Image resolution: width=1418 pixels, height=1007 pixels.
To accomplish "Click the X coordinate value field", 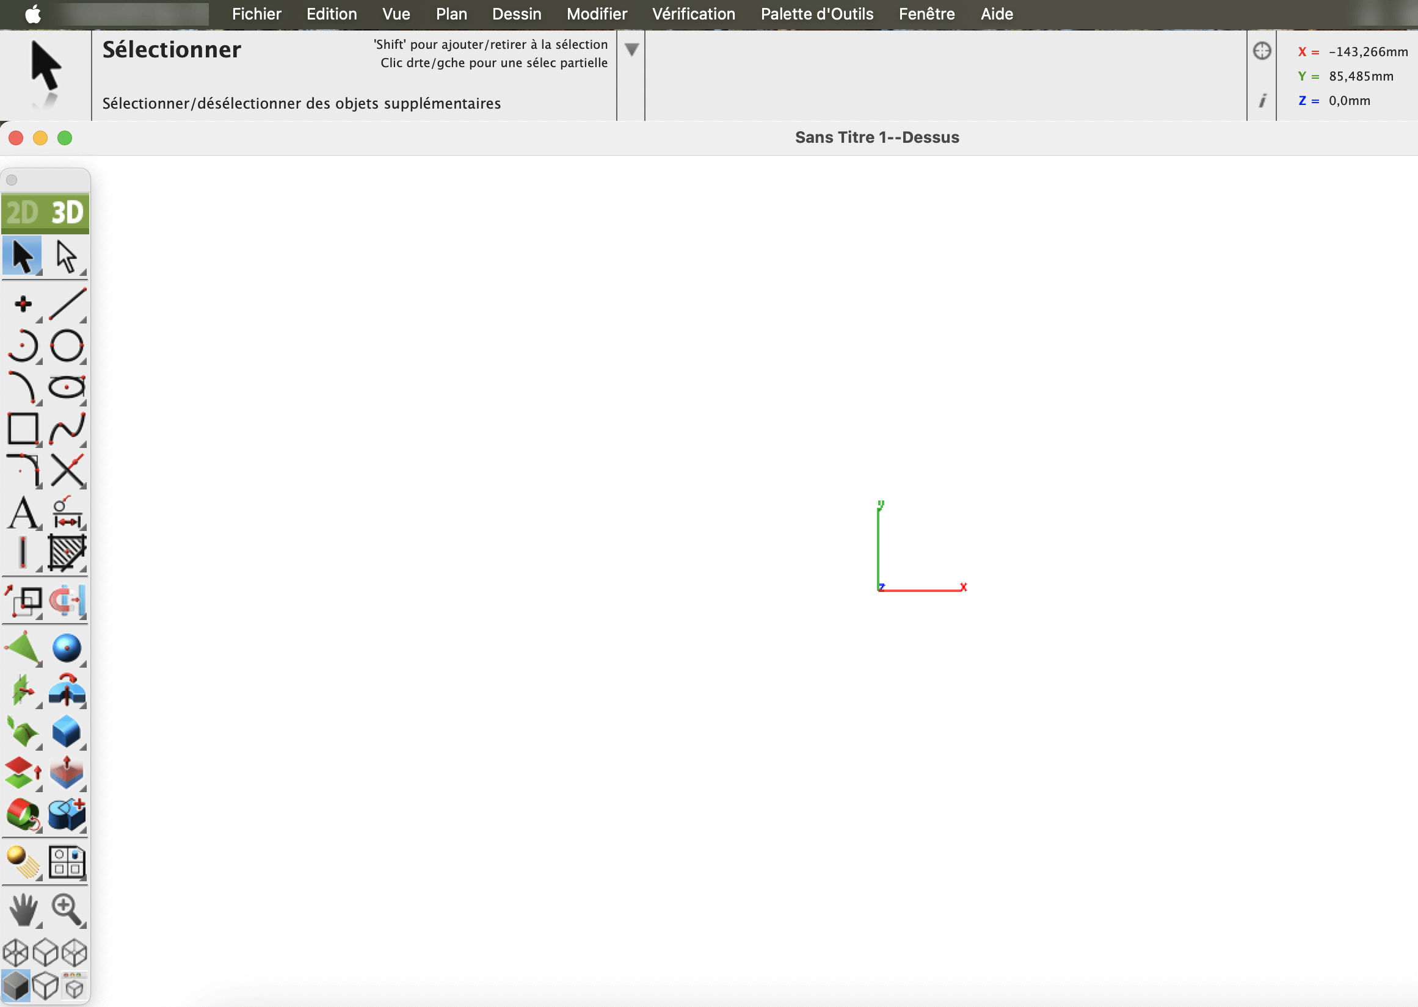I will (1368, 52).
